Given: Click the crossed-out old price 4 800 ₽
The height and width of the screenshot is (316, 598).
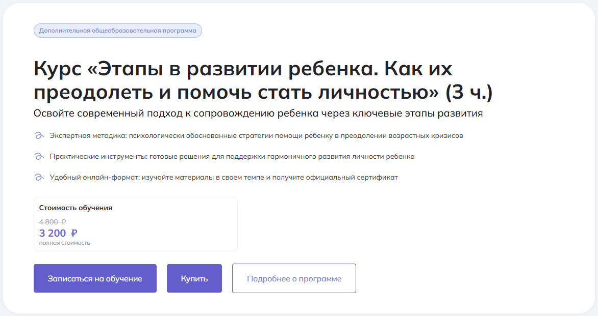Looking at the screenshot, I should click(53, 222).
